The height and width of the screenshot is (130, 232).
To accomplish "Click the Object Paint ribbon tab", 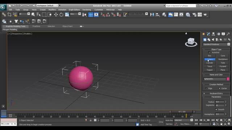I will pos(67,26).
